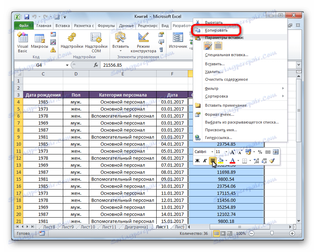Screen dimensions: 315x252
Task: Open Надстройки COM add-ins
Action: click(x=96, y=42)
